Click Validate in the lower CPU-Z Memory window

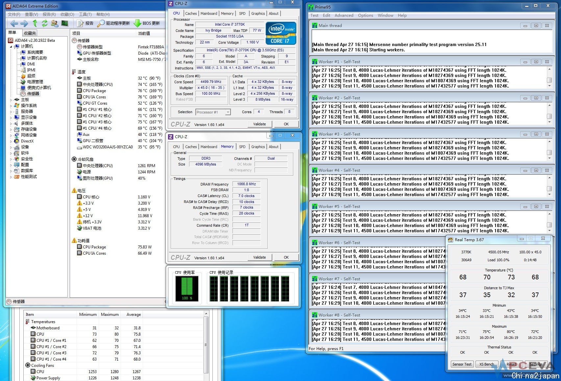pos(260,257)
